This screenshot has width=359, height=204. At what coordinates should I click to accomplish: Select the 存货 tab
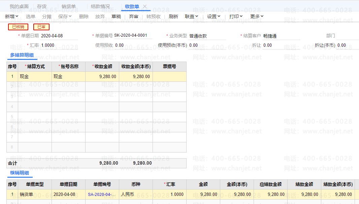point(42,6)
